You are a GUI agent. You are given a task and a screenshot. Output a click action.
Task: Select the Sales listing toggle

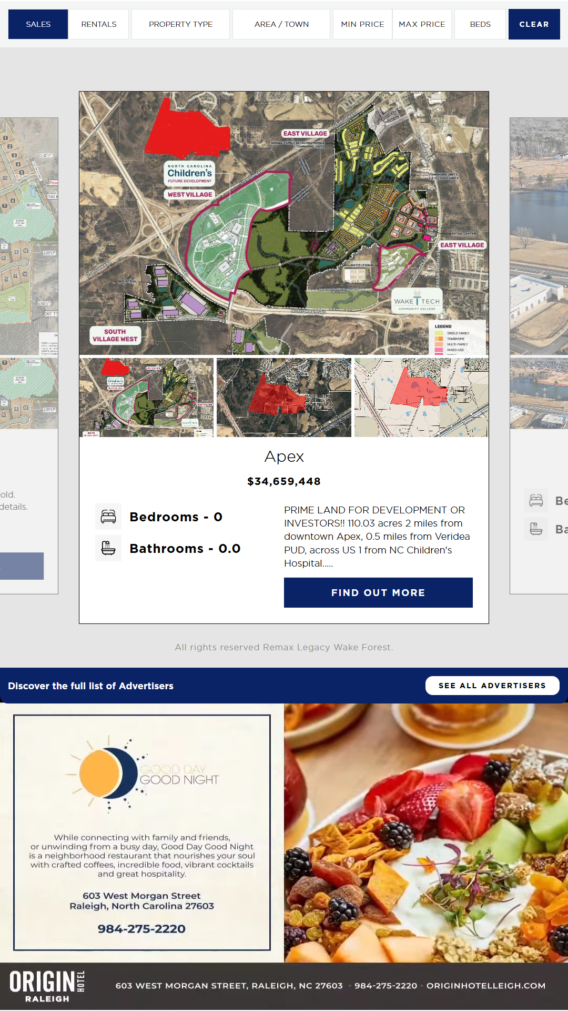point(38,24)
